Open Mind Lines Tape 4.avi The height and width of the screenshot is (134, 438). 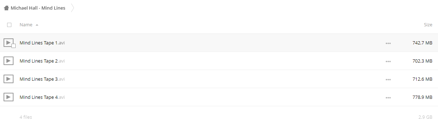click(x=42, y=97)
